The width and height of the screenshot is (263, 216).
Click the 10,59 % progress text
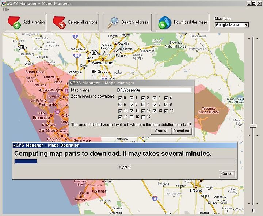125,167
